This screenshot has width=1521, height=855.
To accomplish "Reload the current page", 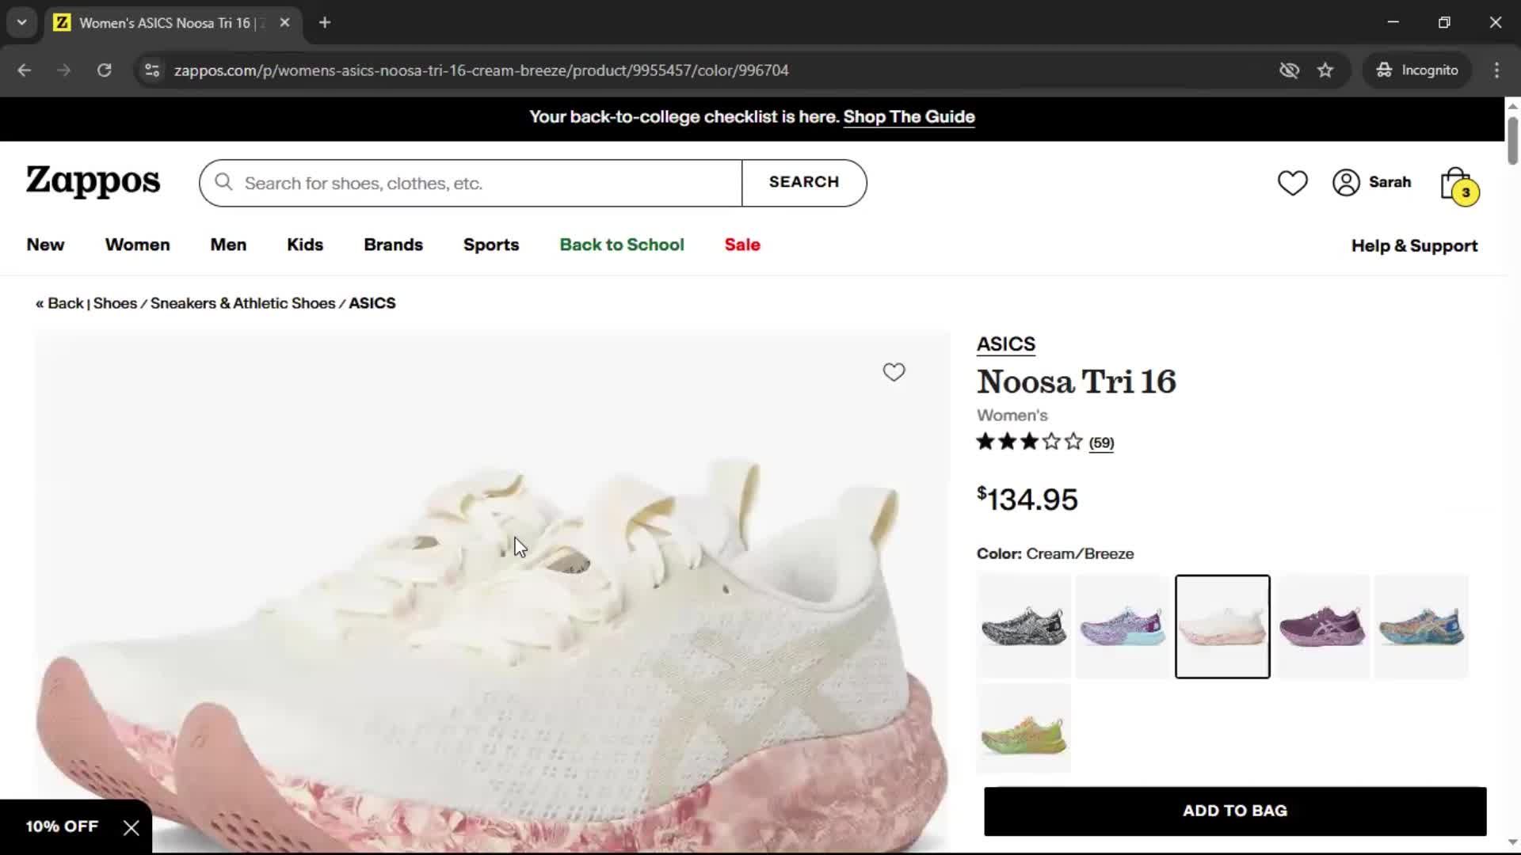I will pyautogui.click(x=104, y=70).
